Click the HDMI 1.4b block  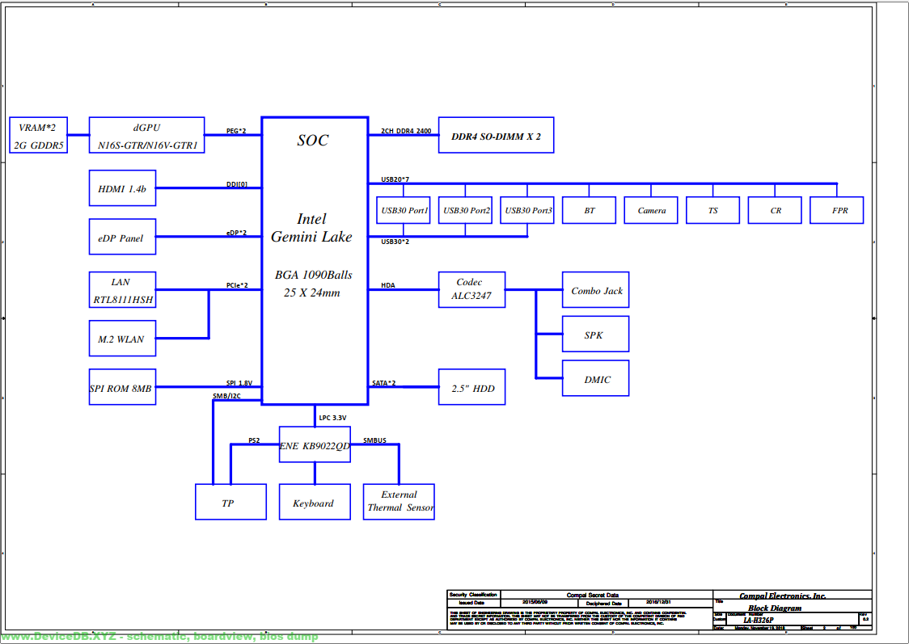pyautogui.click(x=122, y=188)
